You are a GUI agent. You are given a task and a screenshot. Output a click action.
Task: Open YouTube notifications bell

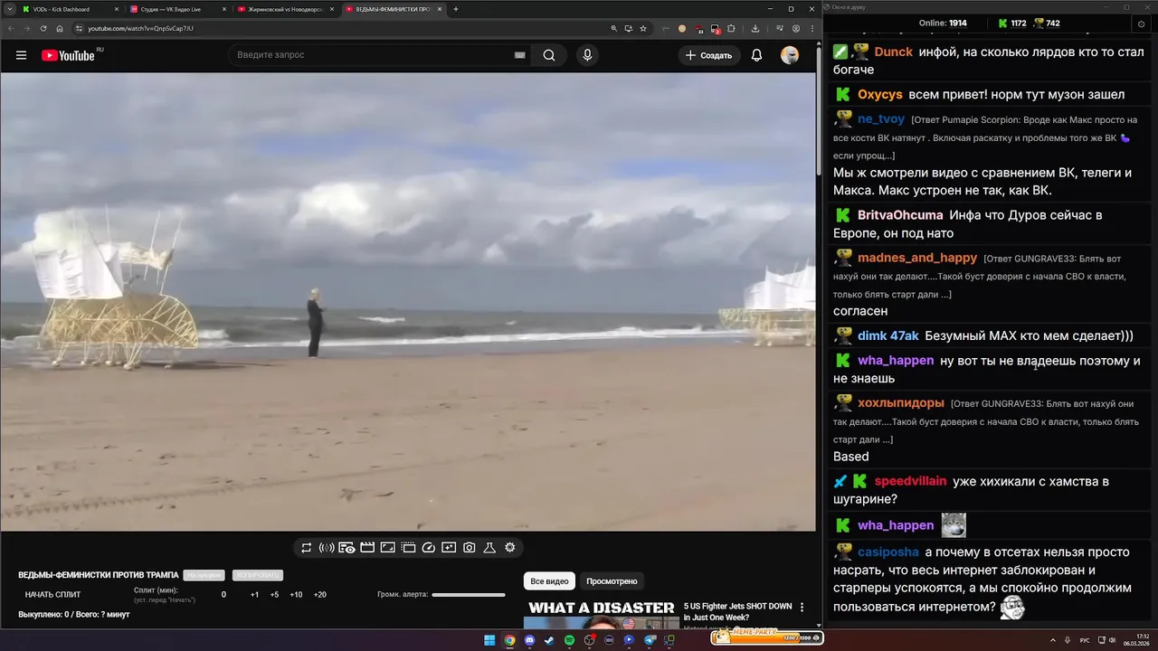click(x=756, y=55)
